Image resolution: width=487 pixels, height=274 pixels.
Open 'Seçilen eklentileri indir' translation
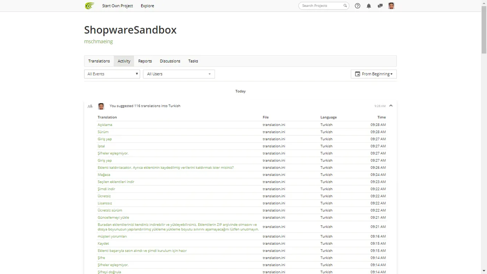tap(116, 182)
